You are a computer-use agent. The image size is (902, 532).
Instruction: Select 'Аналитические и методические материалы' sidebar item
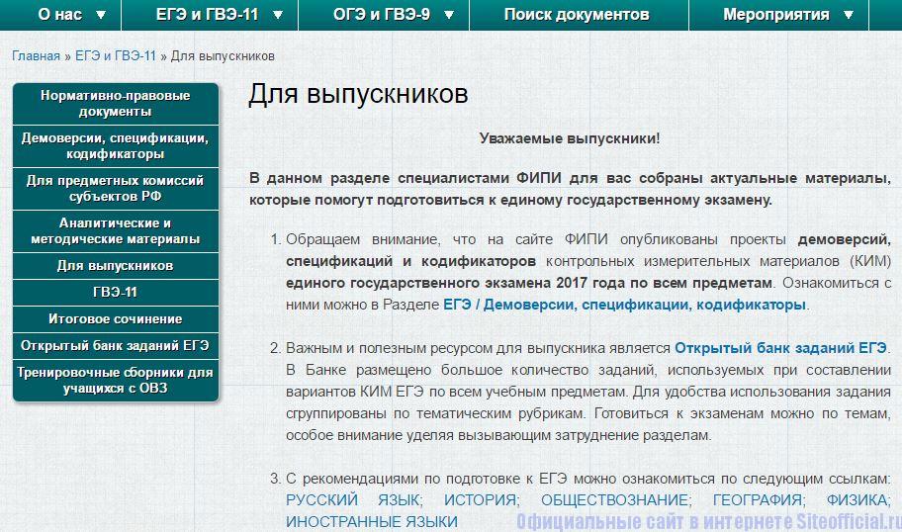pos(115,231)
